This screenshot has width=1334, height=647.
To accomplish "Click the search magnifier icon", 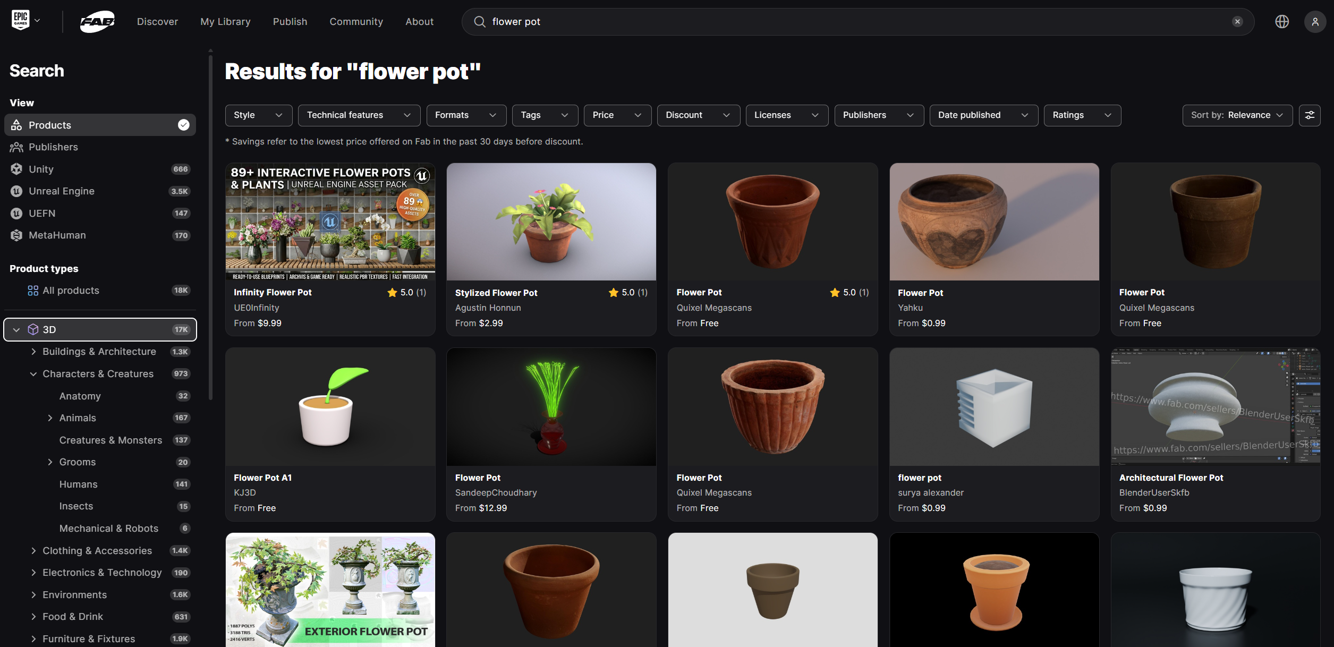I will [480, 22].
